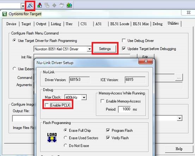The width and height of the screenshot is (195, 156).
Task: Click the Help button
Action: pyautogui.click(x=179, y=149)
